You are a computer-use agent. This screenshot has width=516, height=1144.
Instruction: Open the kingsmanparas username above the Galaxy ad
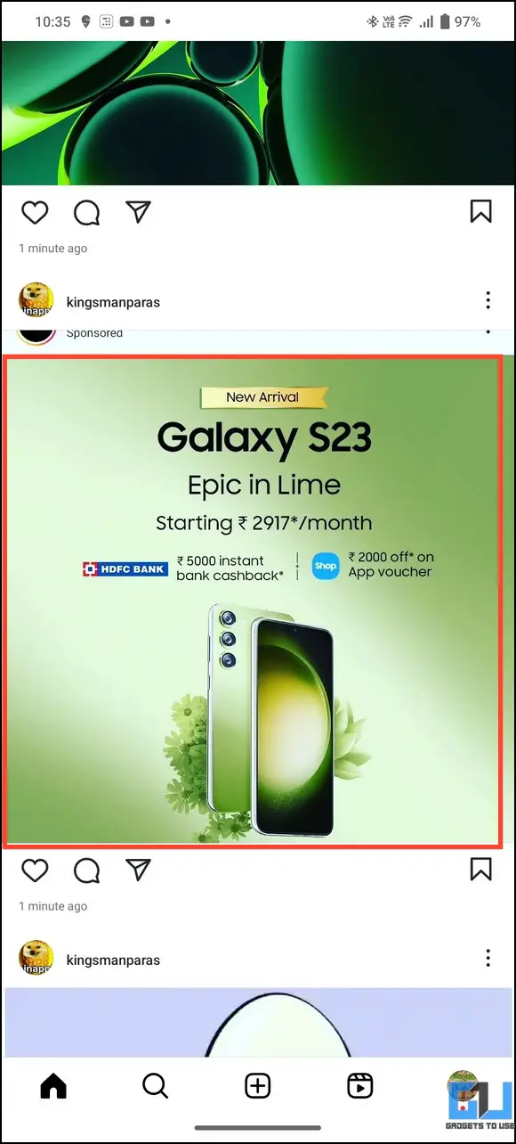(113, 302)
